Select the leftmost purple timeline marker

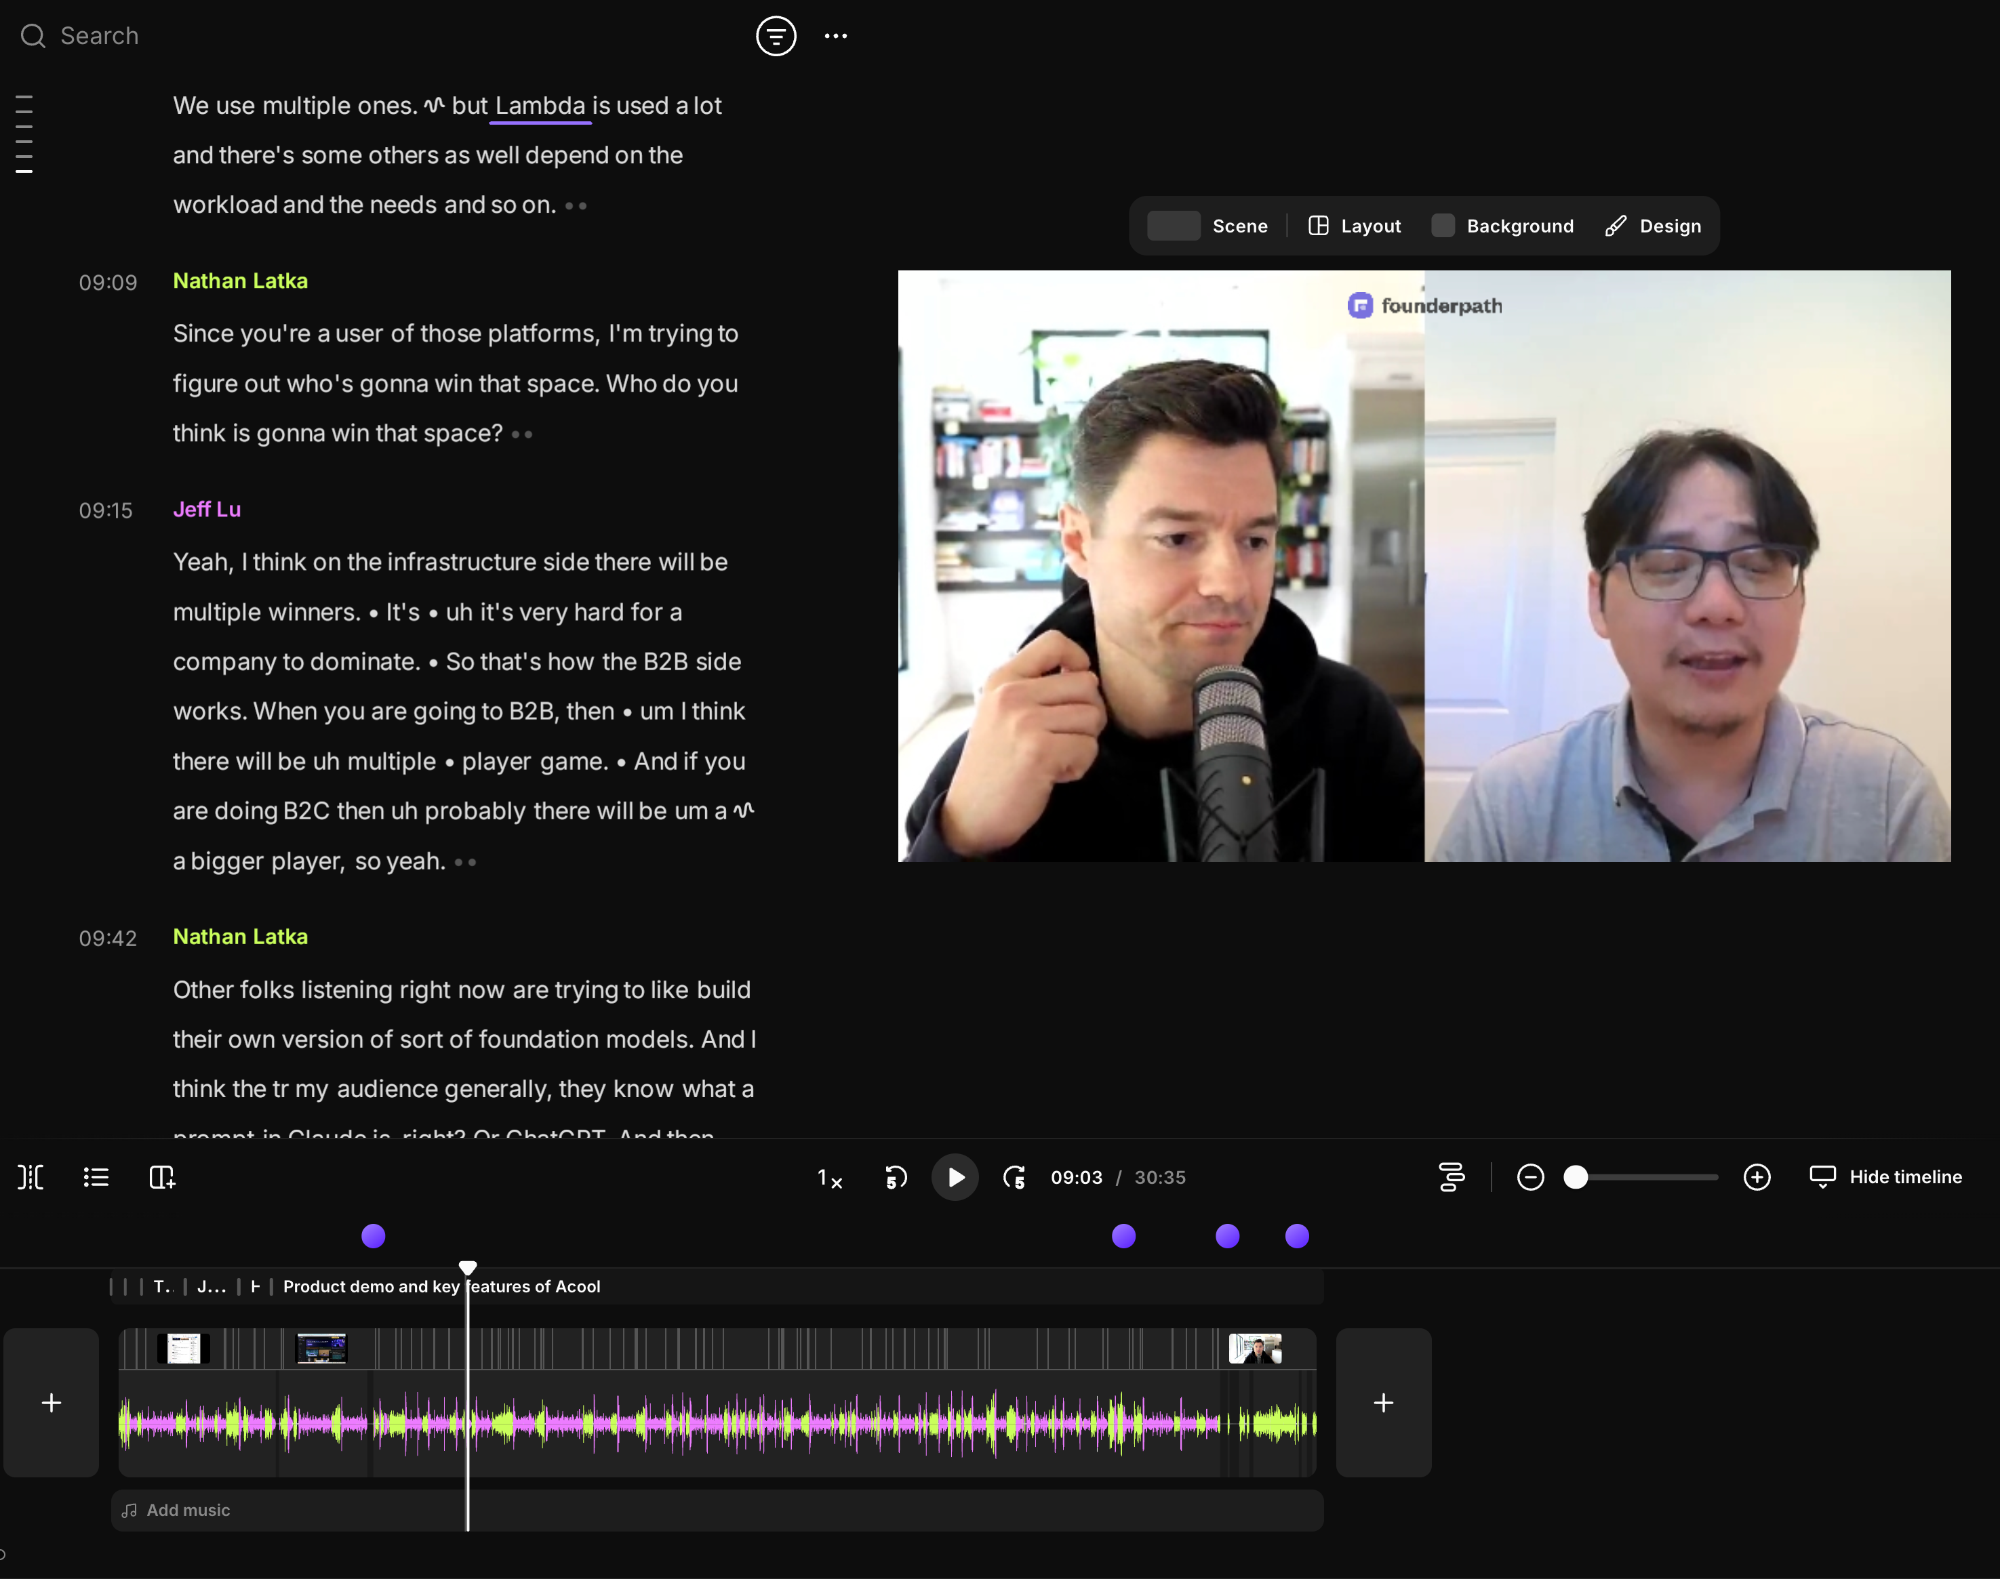374,1236
